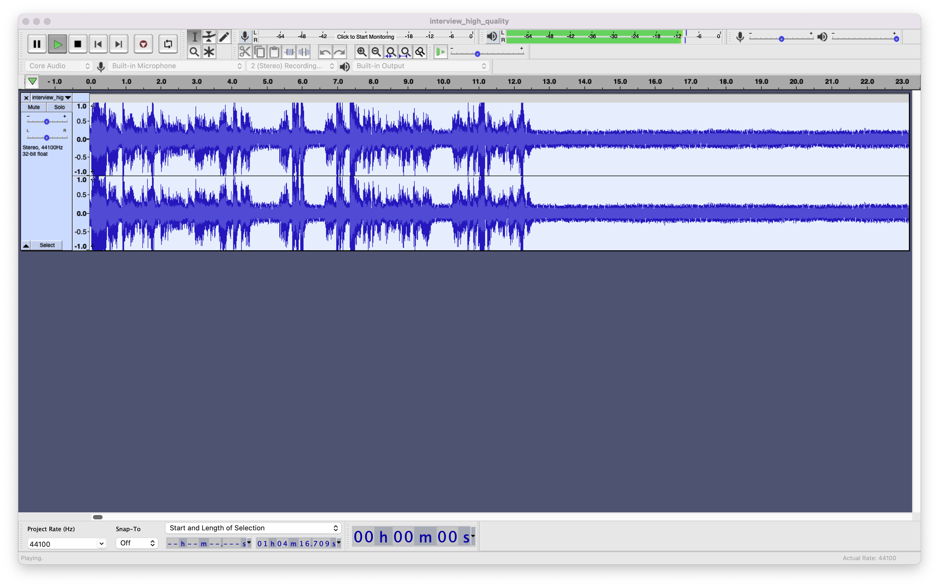Viewport: 939px width, 587px height.
Task: Fit selection to width zoom icon
Action: [x=391, y=52]
